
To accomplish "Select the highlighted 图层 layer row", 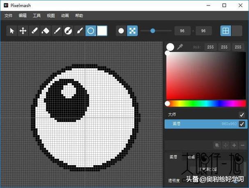I will click(206, 124).
